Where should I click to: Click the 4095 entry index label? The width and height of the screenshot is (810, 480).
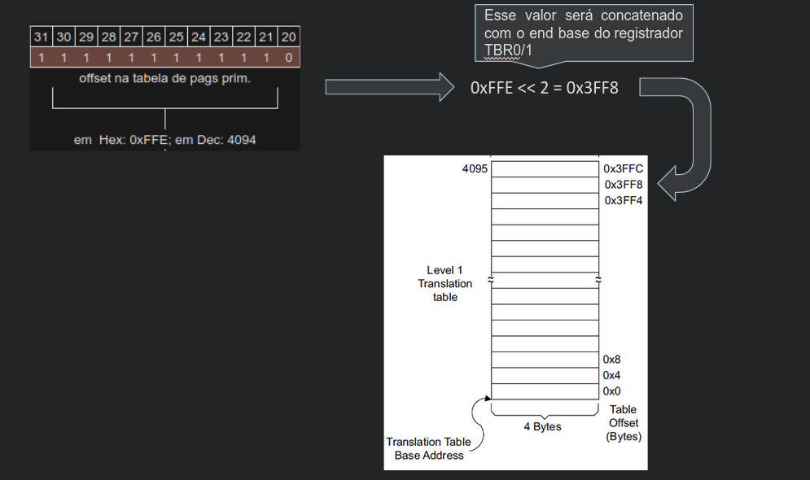pos(474,168)
